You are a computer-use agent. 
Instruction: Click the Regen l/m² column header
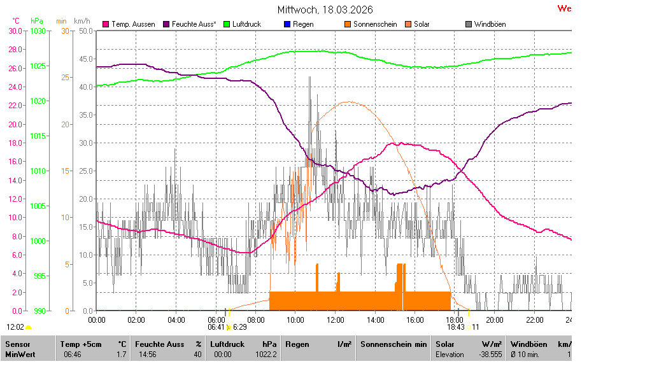pyautogui.click(x=318, y=344)
